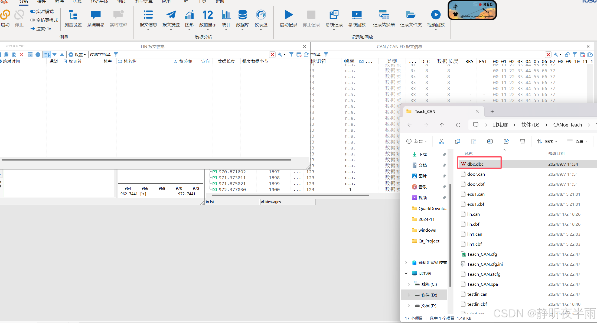597x323 pixels.
Task: Click the LIN panel horizontal scrollbar
Action: [146, 160]
